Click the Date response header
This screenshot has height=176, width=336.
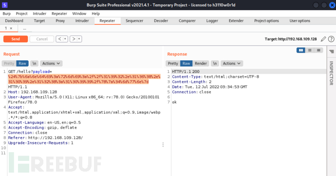[209, 87]
